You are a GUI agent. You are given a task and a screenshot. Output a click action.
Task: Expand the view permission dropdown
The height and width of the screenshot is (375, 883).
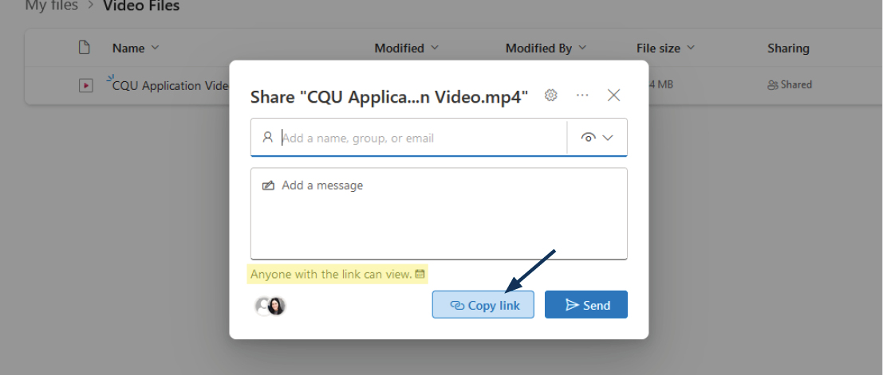[x=597, y=138]
